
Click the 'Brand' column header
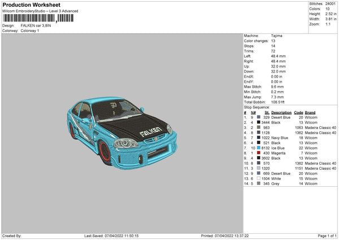pyautogui.click(x=310, y=113)
